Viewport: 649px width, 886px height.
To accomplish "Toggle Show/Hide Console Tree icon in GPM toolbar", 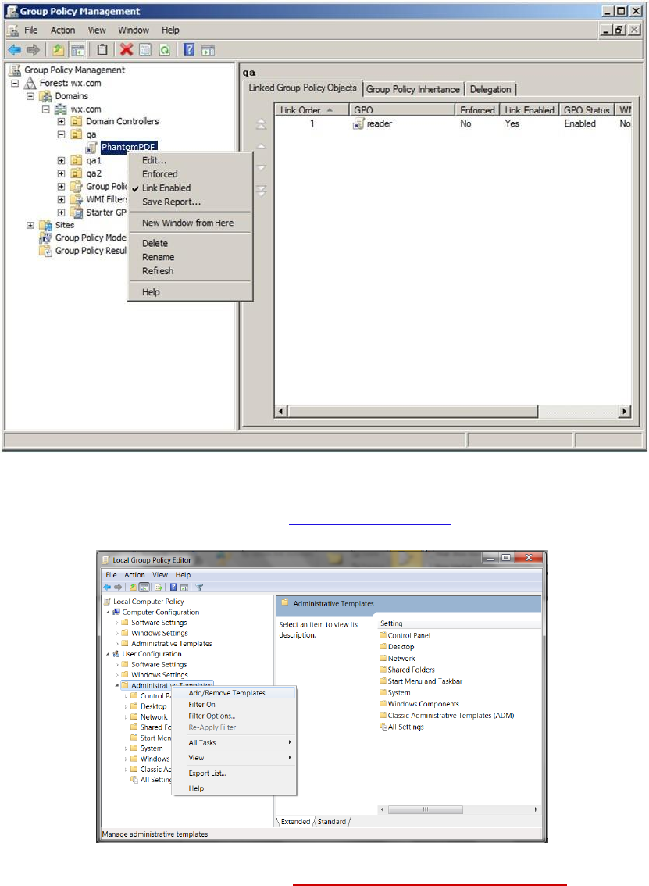I will 77,50.
